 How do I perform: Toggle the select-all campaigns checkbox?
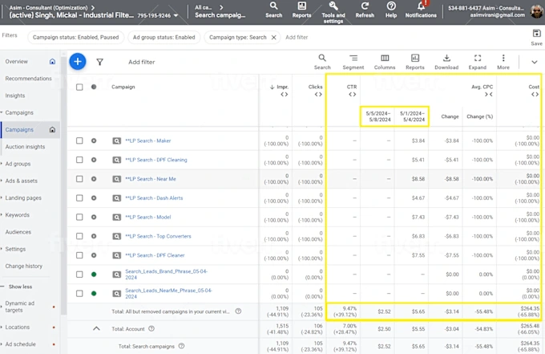click(79, 87)
